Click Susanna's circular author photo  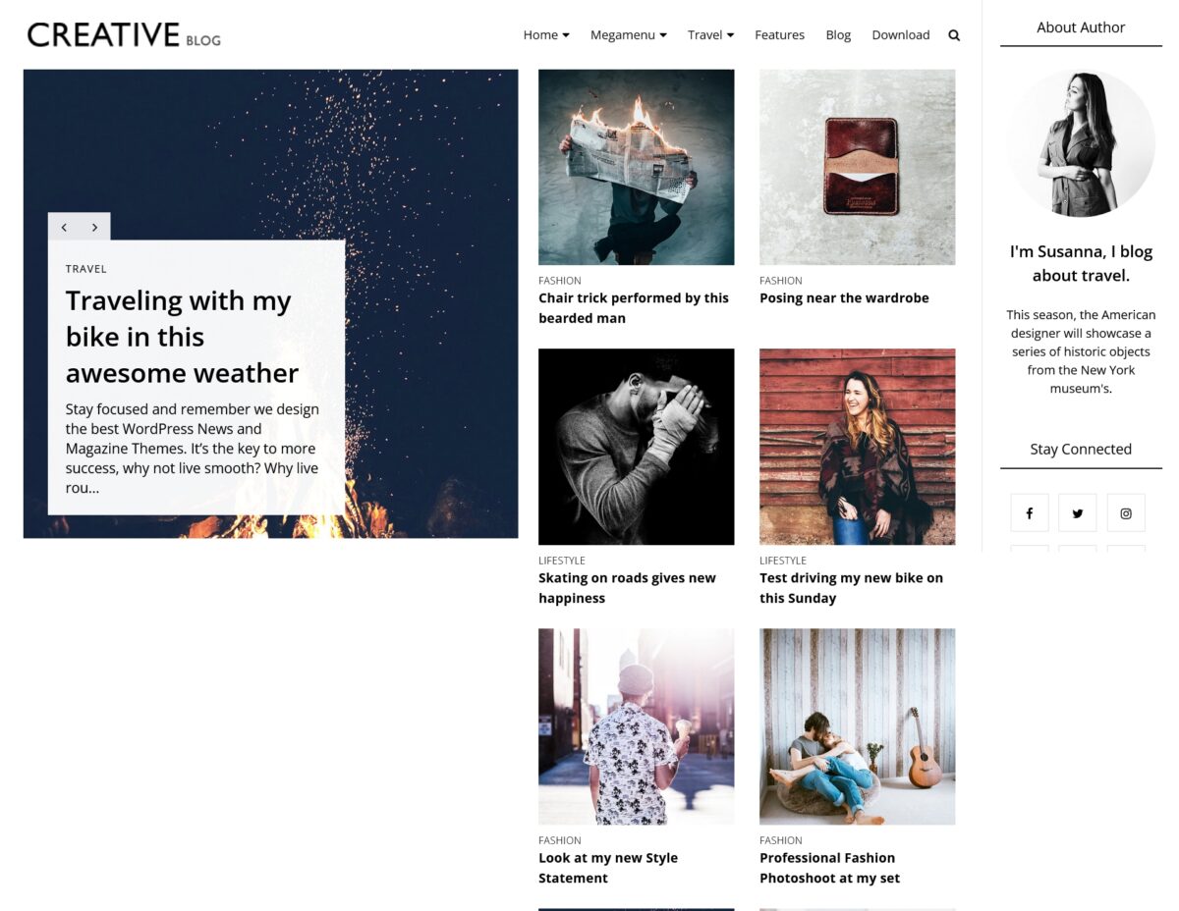(x=1081, y=143)
